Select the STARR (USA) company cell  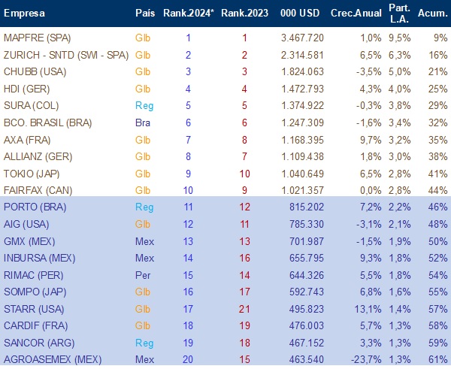(34, 309)
